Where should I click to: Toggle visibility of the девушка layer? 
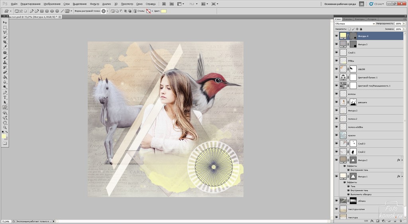click(336, 102)
